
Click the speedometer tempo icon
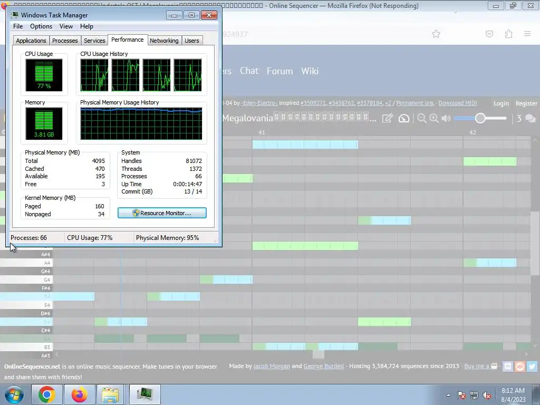coord(404,119)
